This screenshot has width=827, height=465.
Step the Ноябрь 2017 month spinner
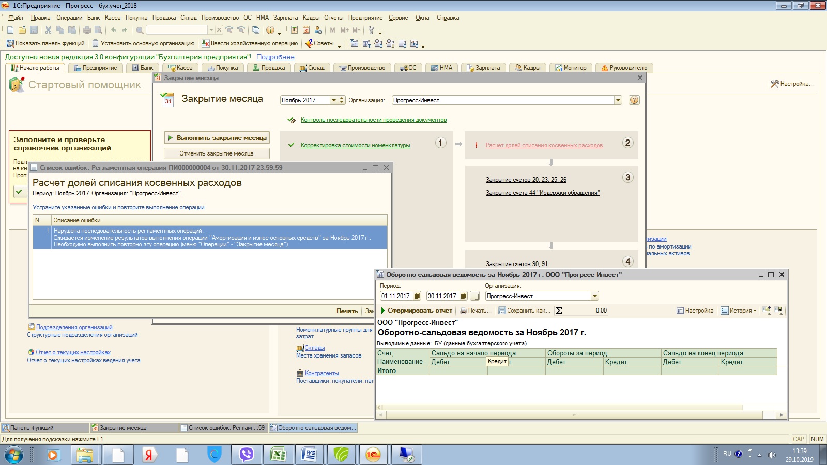point(342,100)
